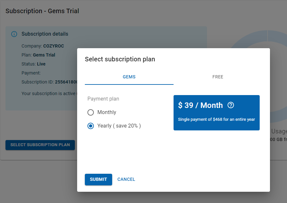Click the 'Single payment of $468' note

pyautogui.click(x=216, y=119)
